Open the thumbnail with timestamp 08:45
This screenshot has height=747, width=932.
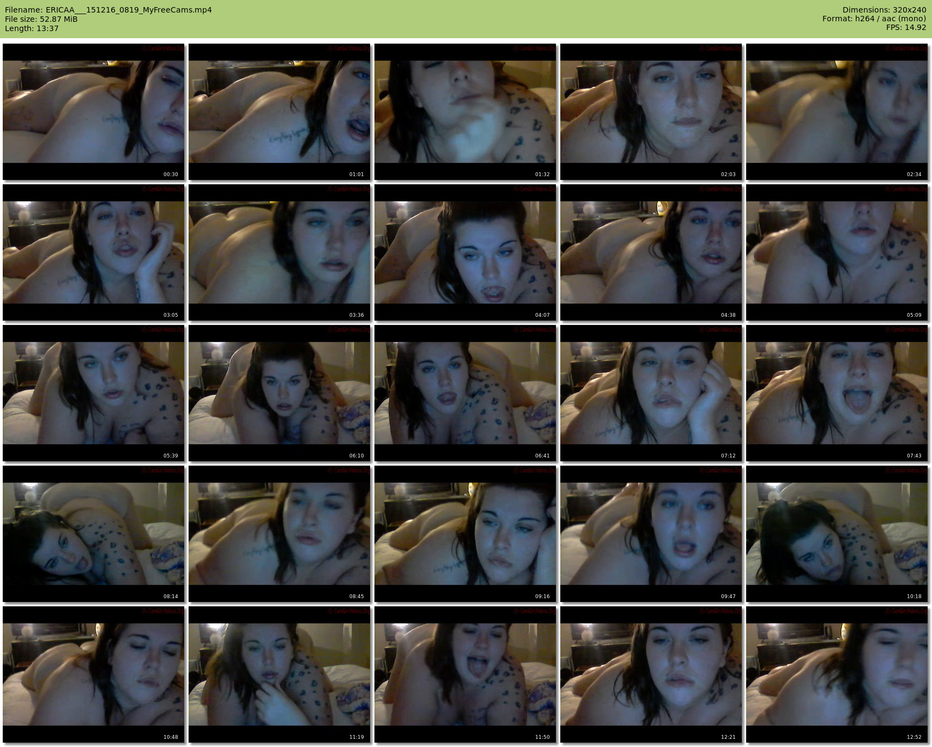[280, 534]
